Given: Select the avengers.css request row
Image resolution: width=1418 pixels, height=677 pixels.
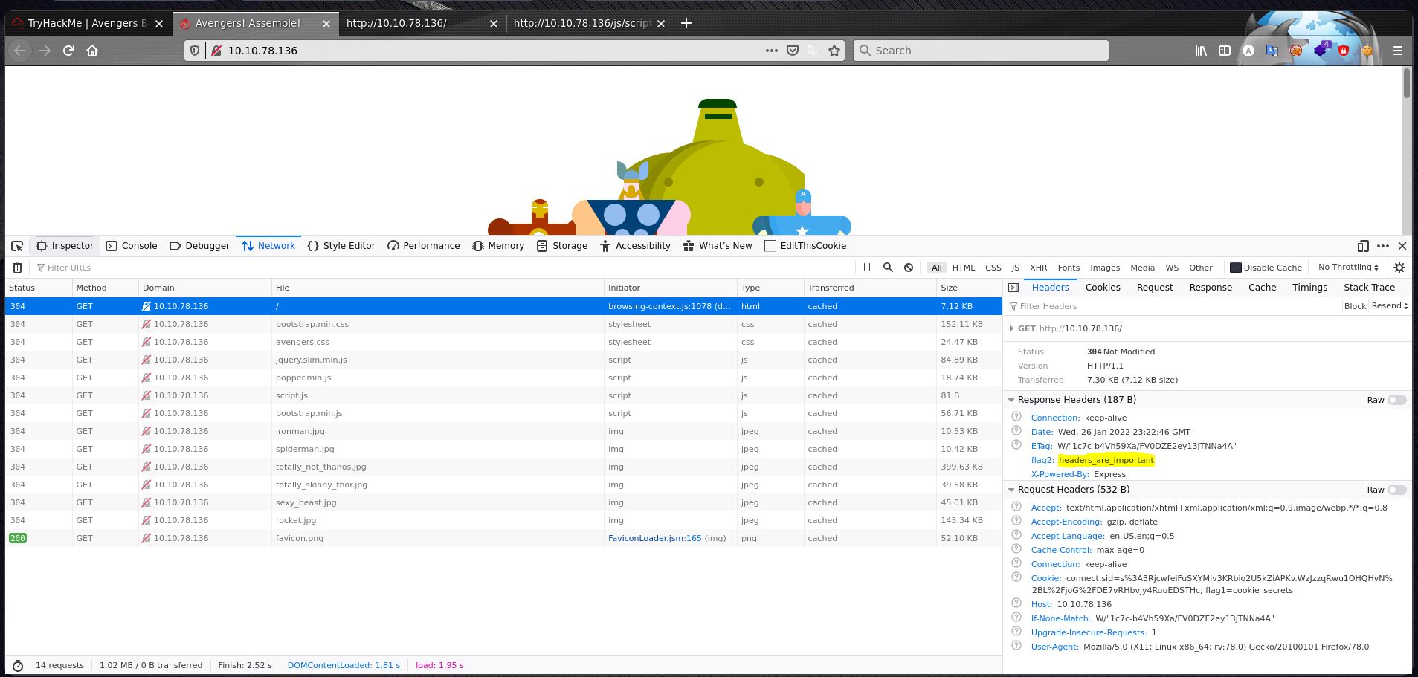Looking at the screenshot, I should (503, 342).
